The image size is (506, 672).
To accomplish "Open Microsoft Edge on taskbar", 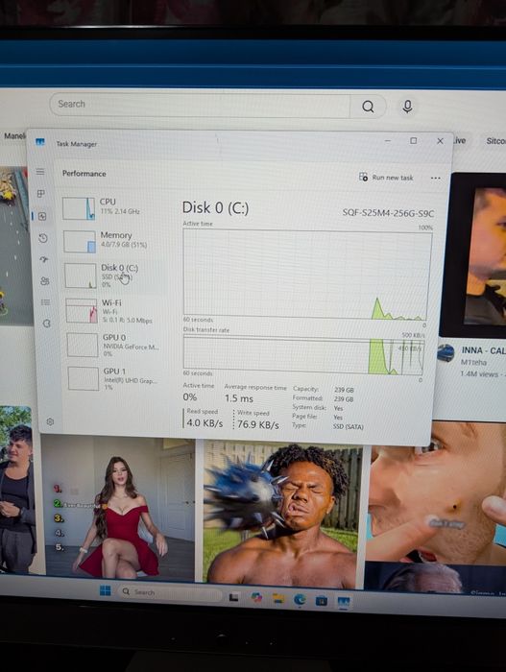I will (300, 600).
